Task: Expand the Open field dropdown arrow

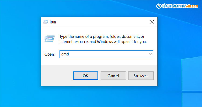Action: click(150, 54)
